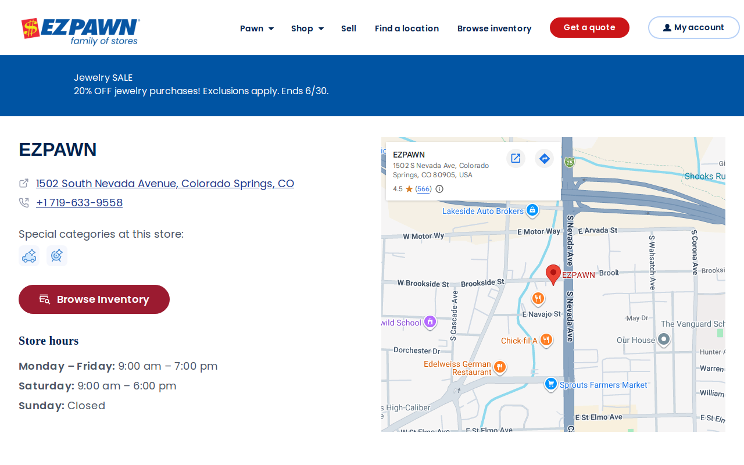Expand the Shop dropdown menu
The height and width of the screenshot is (465, 744).
[x=307, y=28]
